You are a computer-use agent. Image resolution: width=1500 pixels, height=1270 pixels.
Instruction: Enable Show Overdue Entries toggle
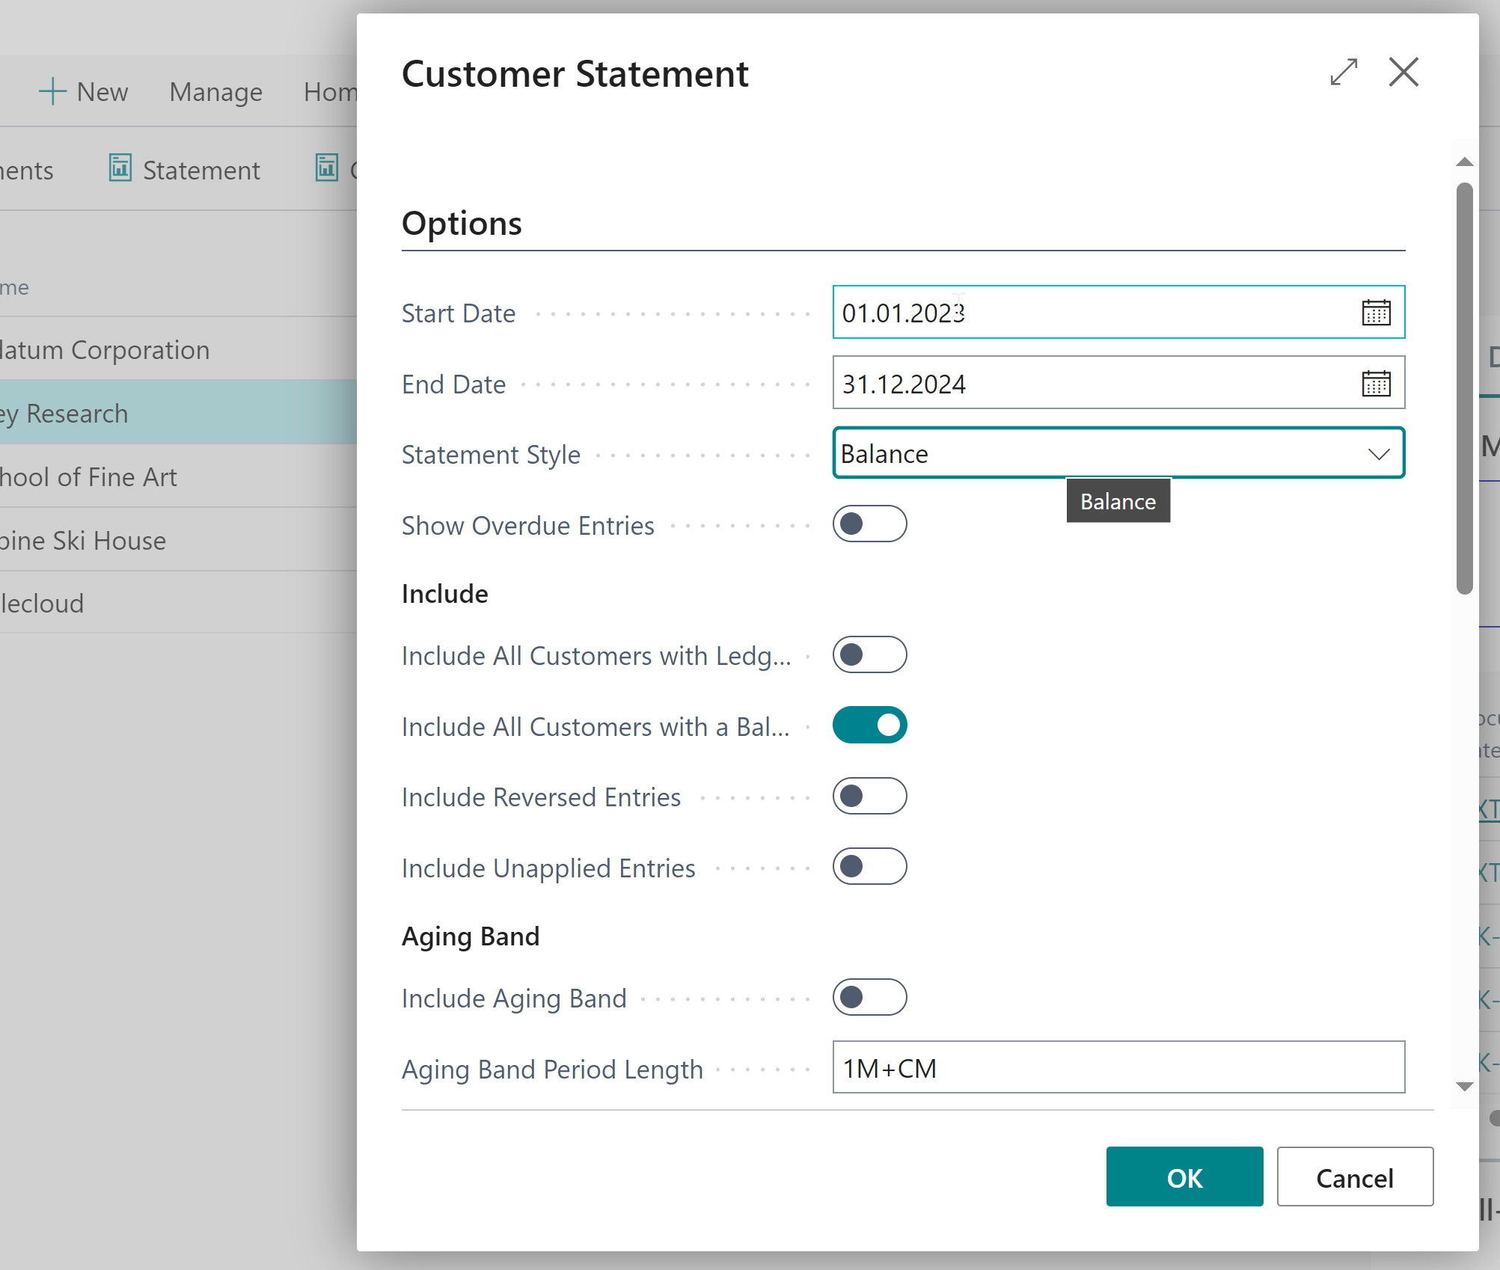[x=869, y=524]
